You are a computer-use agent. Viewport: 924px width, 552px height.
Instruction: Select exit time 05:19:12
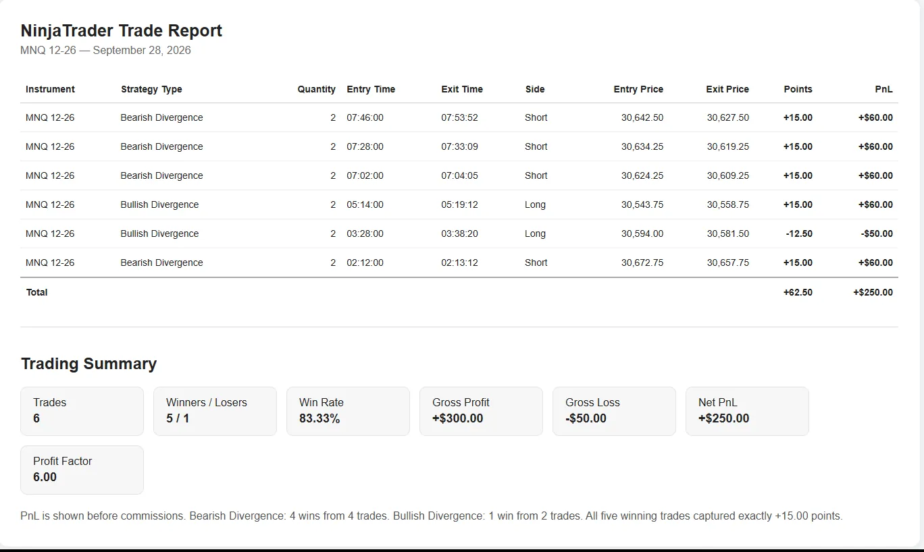[459, 204]
